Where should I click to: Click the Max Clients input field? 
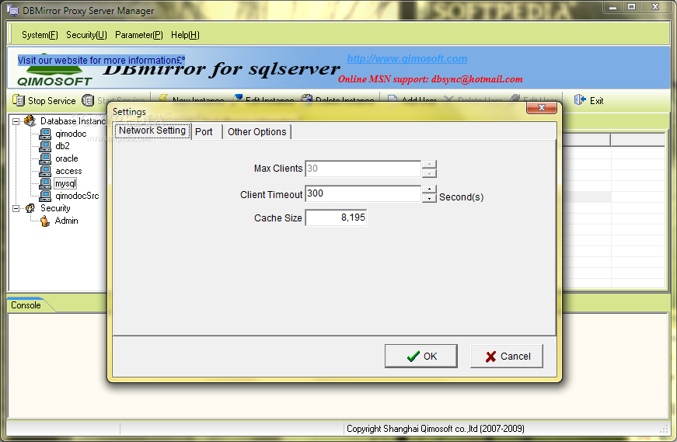click(x=363, y=169)
